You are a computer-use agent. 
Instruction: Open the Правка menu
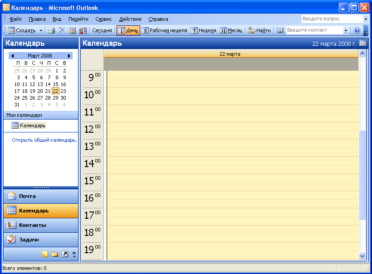[37, 19]
